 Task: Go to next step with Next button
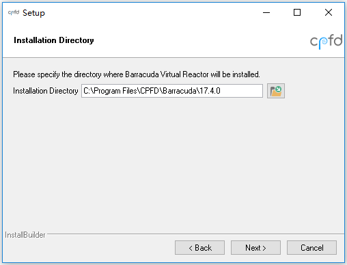click(255, 247)
